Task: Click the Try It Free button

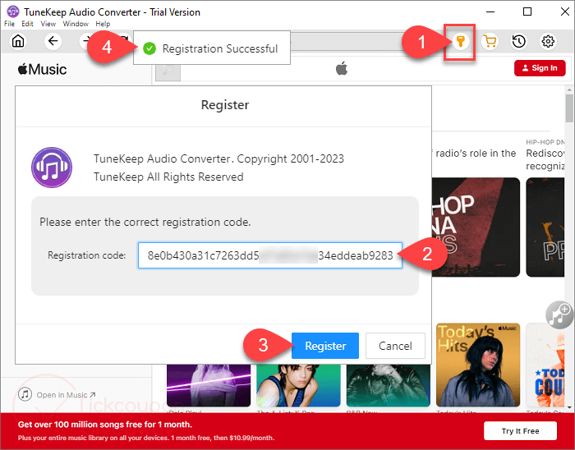Action: coord(520,431)
